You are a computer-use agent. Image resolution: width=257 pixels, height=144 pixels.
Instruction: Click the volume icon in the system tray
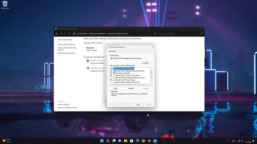[x=242, y=141]
